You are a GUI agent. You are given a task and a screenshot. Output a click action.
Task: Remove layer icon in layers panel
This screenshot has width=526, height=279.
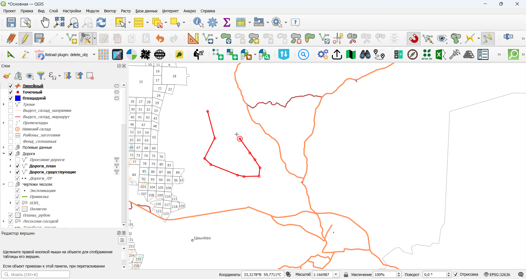coord(90,76)
